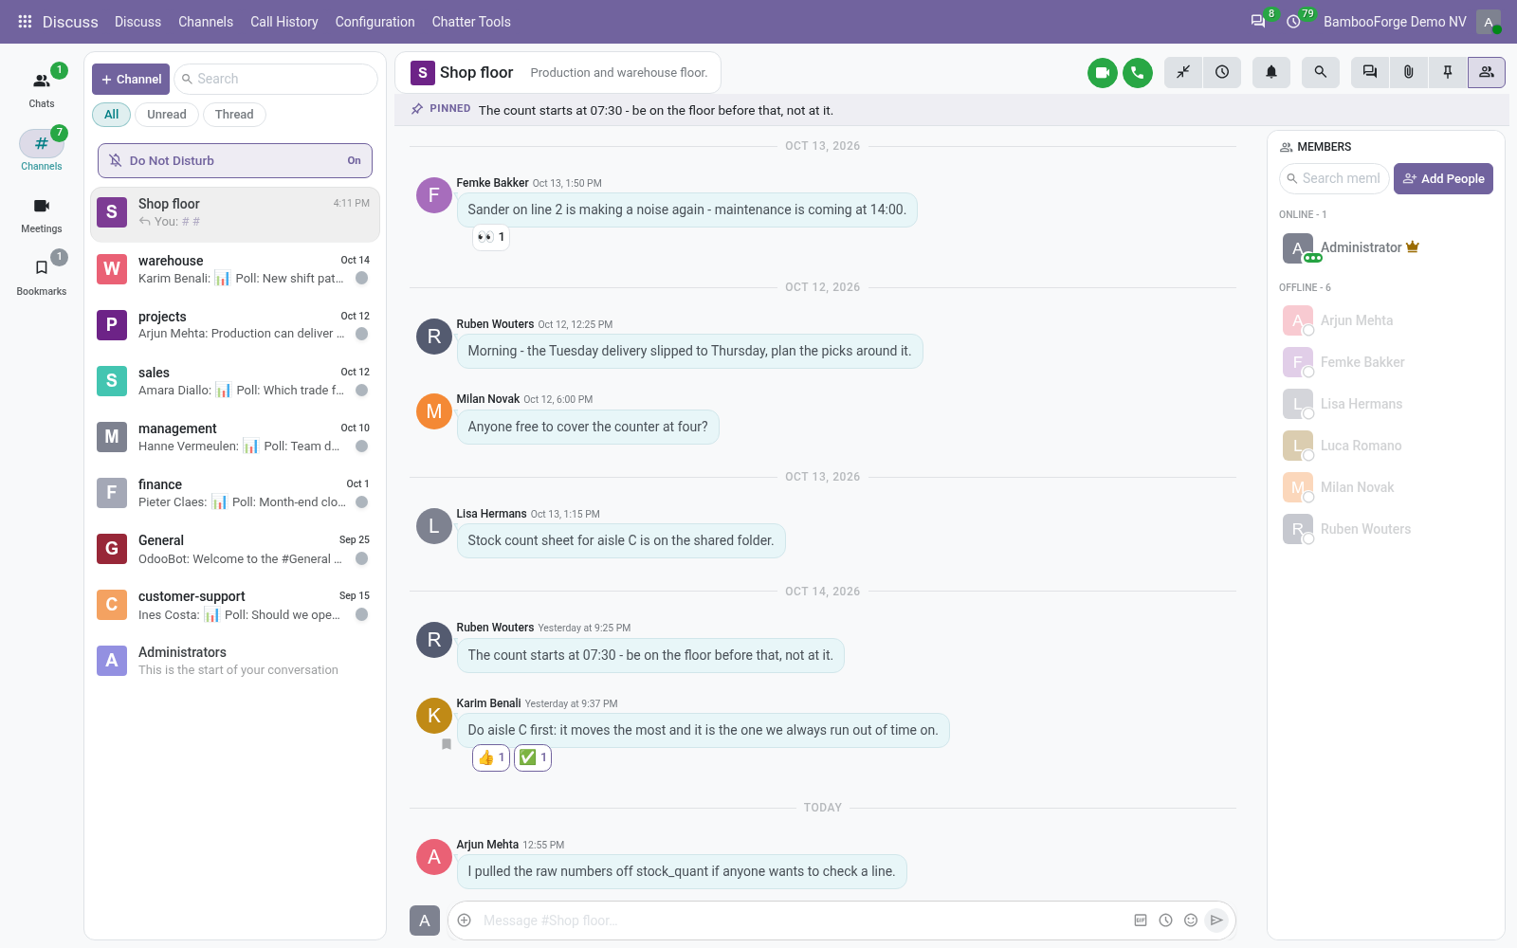Open Meetings in the left sidebar
The width and height of the screenshot is (1517, 948).
[42, 214]
